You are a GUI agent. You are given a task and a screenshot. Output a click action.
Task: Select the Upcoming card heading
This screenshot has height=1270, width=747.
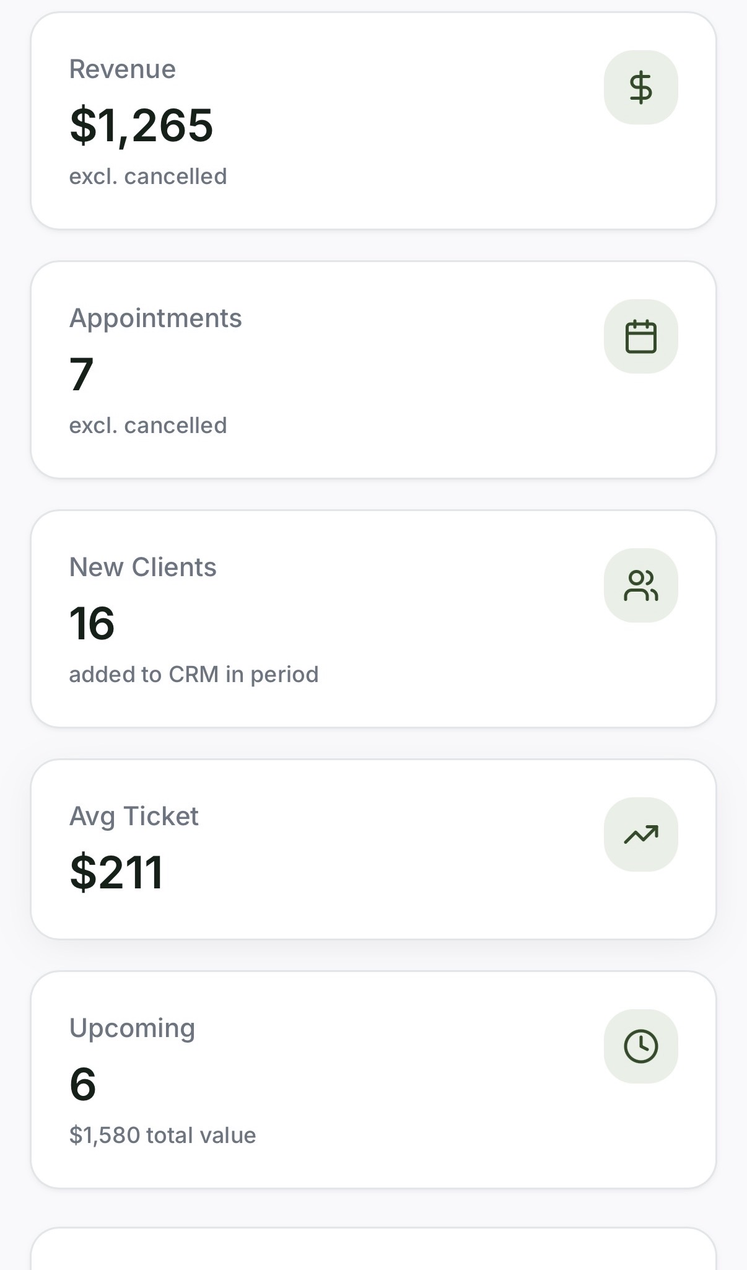pyautogui.click(x=133, y=1028)
